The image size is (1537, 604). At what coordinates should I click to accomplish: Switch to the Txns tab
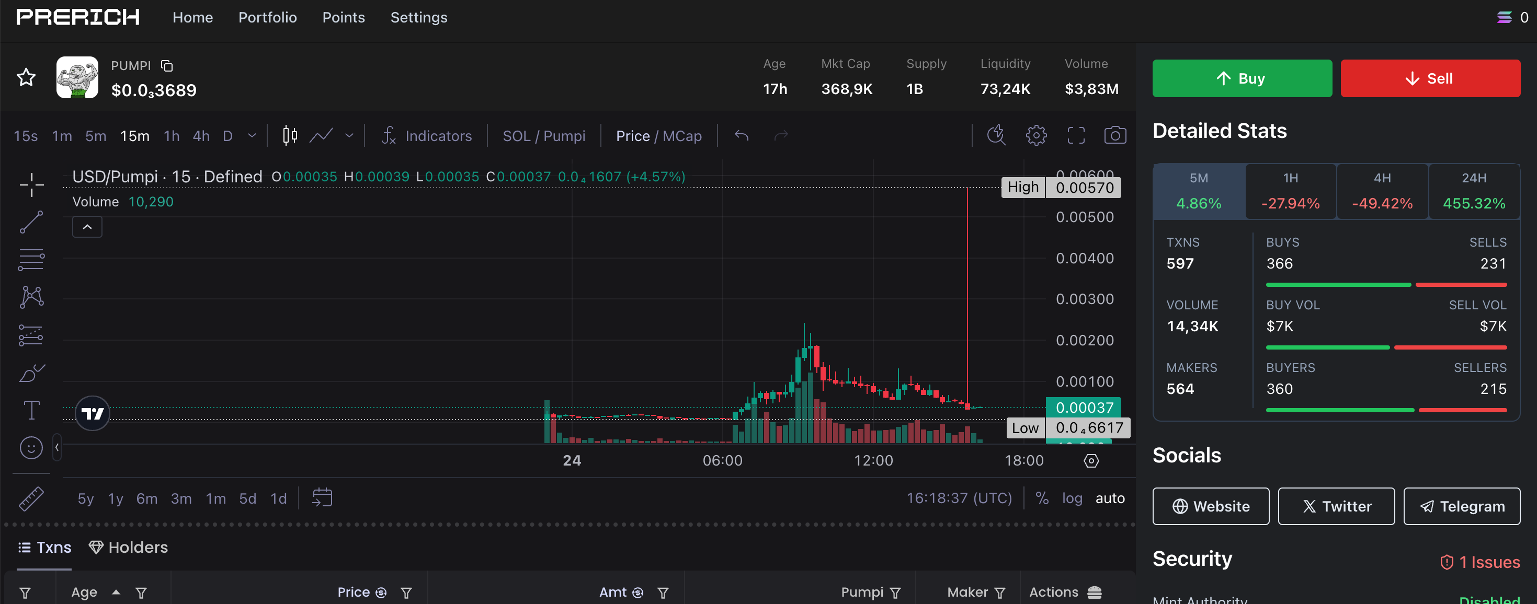44,548
